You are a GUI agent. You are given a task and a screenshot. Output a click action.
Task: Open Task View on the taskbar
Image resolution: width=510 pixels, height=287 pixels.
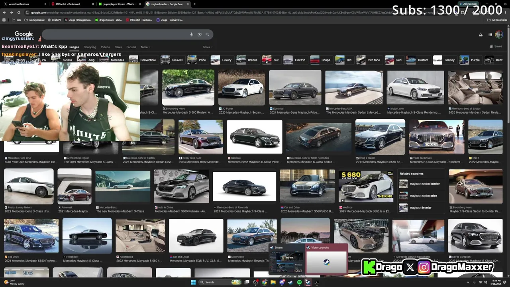coord(247,282)
